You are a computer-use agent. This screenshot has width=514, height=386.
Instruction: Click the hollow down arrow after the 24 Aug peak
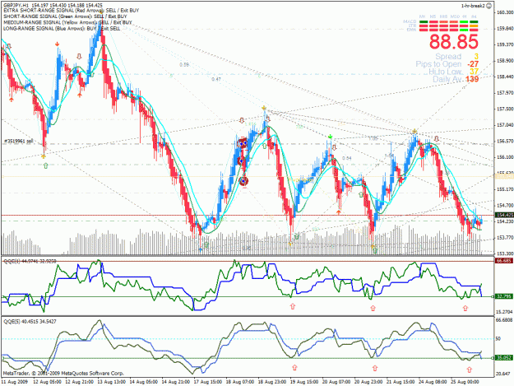(x=437, y=139)
